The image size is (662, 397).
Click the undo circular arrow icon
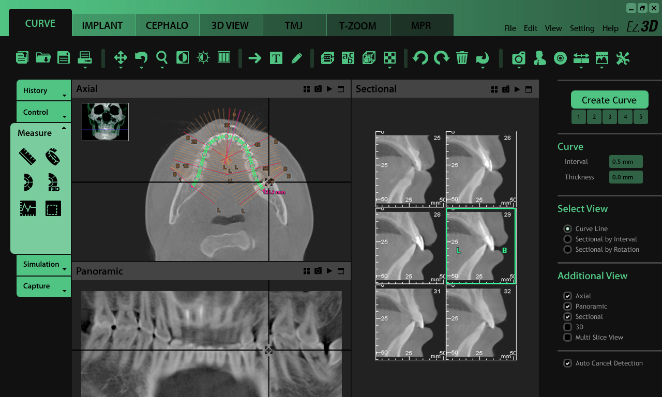420,58
